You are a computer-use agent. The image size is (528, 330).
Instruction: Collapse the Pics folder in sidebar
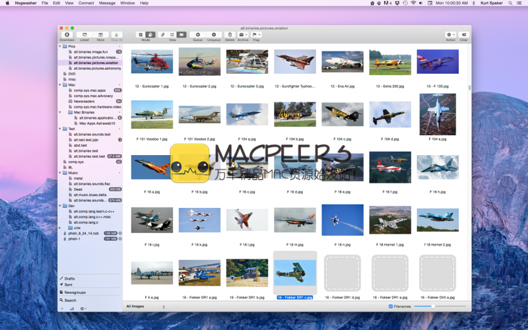[x=60, y=46]
